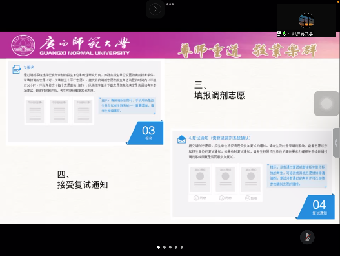
Task: Jump to the last page indicator dot
Action: (182, 247)
